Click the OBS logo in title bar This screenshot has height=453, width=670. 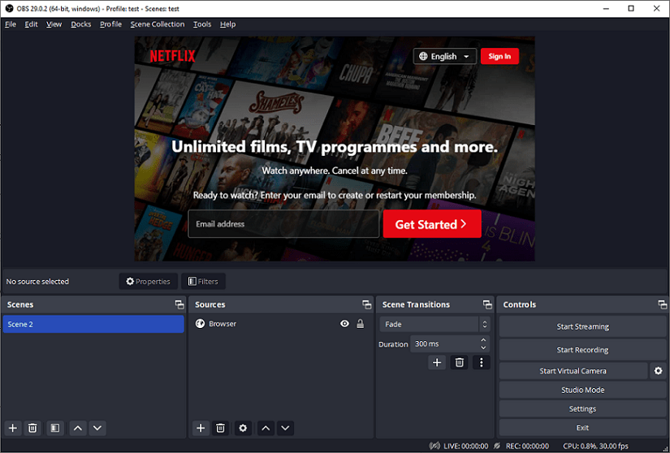pos(9,9)
